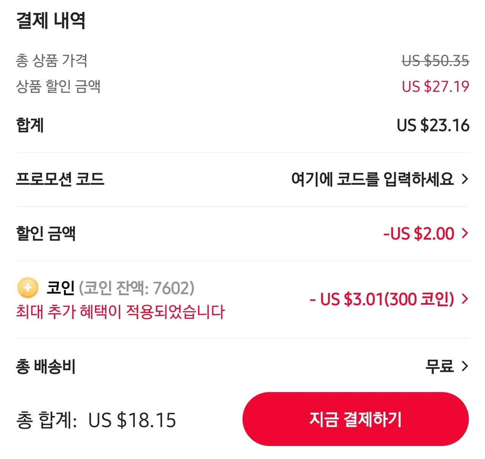Screen dimensions: 485x459
Task: Tap the 최대 추가 혜택이 적용되었습니다 notice
Action: [120, 312]
